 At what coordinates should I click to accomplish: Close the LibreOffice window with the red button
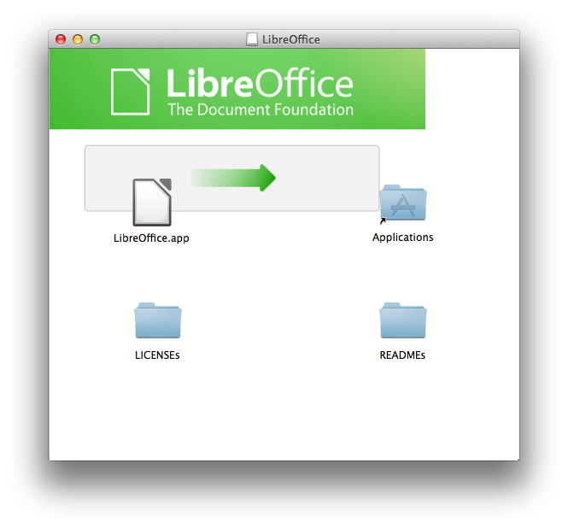click(61, 39)
